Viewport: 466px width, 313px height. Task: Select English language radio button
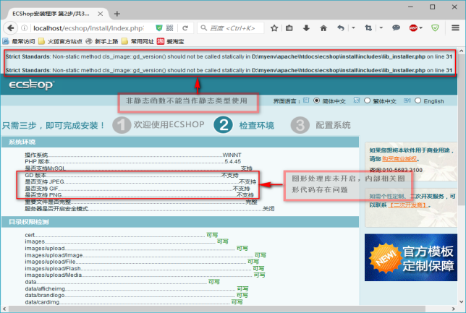point(418,100)
